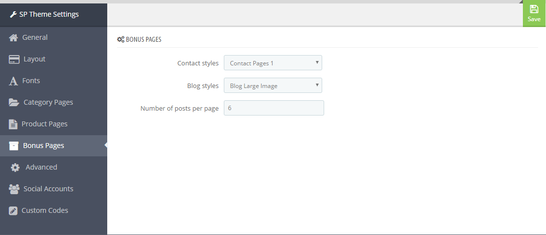Click the Fonts letter A icon
This screenshot has width=546, height=235.
(x=13, y=81)
